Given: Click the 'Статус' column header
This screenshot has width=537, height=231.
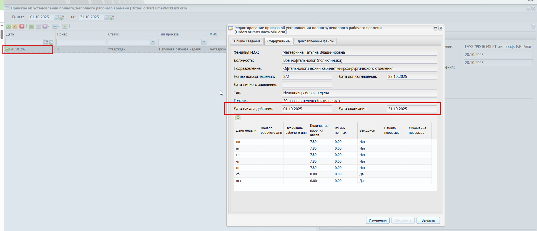Looking at the screenshot, I should 132,34.
